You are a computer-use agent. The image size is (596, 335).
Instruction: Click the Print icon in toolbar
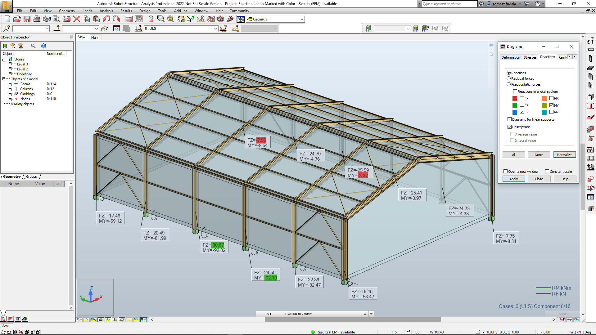point(37,19)
